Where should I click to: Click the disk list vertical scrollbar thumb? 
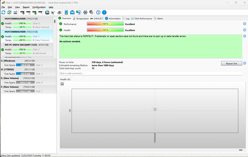55,21
